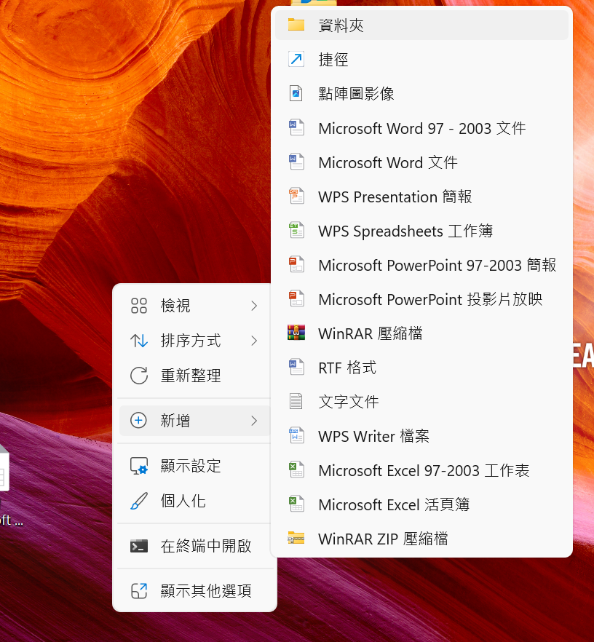594x642 pixels.
Task: Click the paintbrush icon beside 個人化
Action: pos(139,501)
